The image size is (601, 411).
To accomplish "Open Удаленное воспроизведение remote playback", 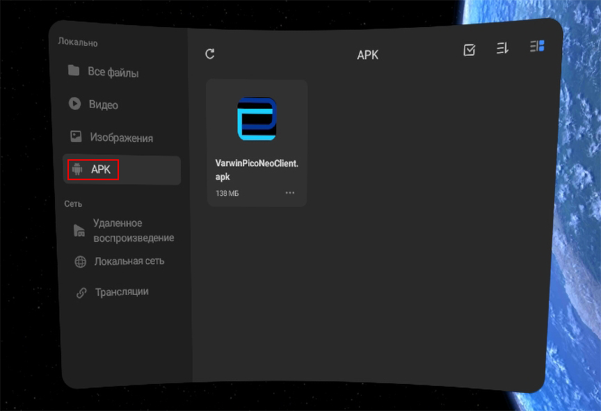I will (x=134, y=230).
